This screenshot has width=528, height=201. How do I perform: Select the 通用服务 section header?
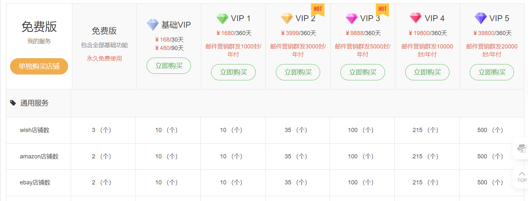34,103
